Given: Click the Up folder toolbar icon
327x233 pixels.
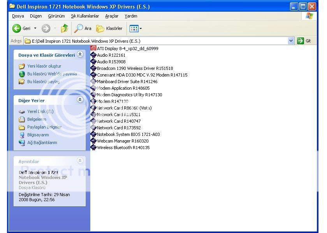Looking at the screenshot, I should tap(65, 28).
